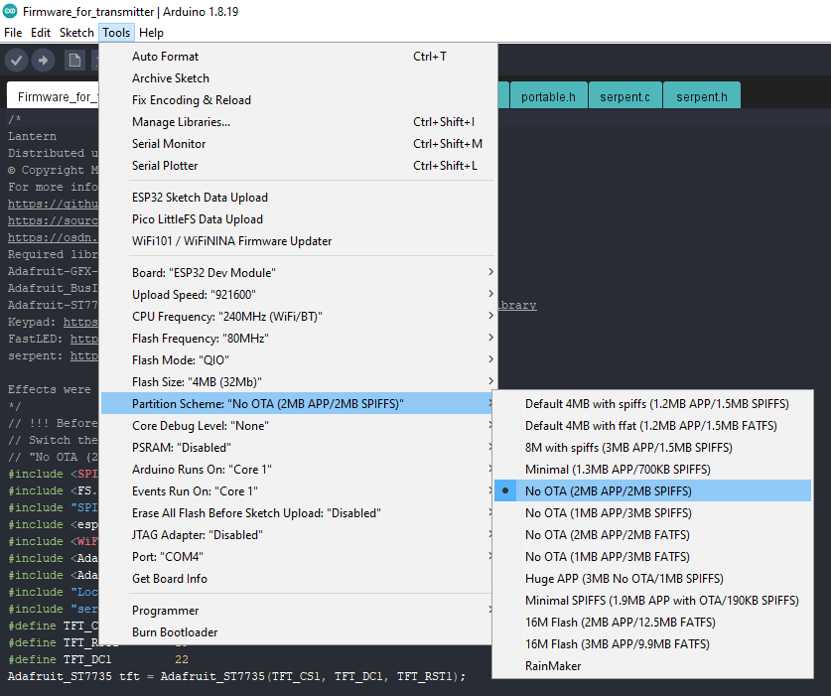Select 16M Flash (3MB APP/9.9MB FATFS)
This screenshot has width=831, height=696.
click(653, 644)
